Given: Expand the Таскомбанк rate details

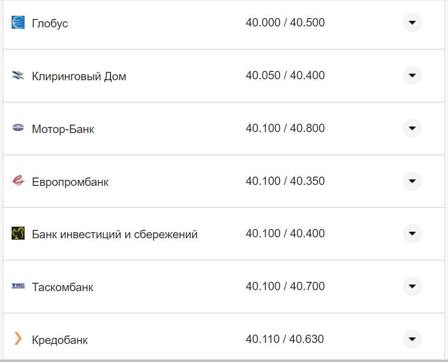Looking at the screenshot, I should point(412,286).
